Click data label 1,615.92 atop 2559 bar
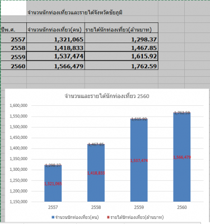This screenshot has width=210, height=224. [x=139, y=119]
